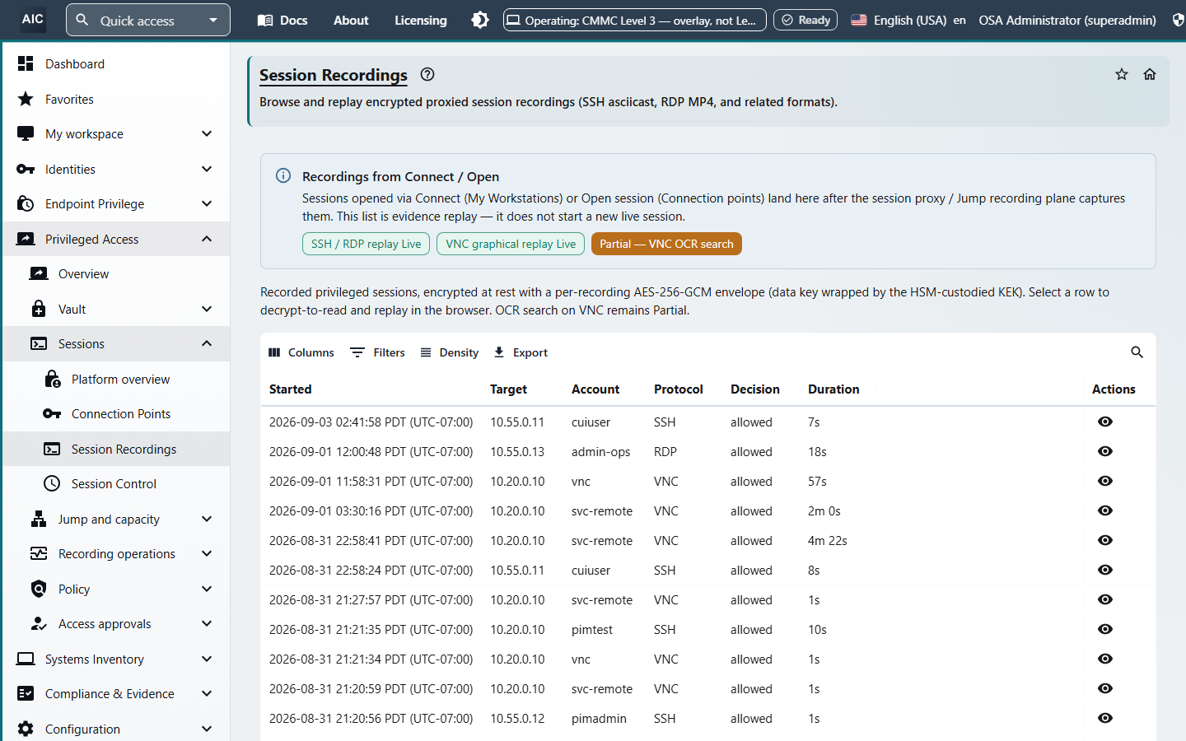
Task: Open Privileged Access Overview item
Action: click(116, 273)
